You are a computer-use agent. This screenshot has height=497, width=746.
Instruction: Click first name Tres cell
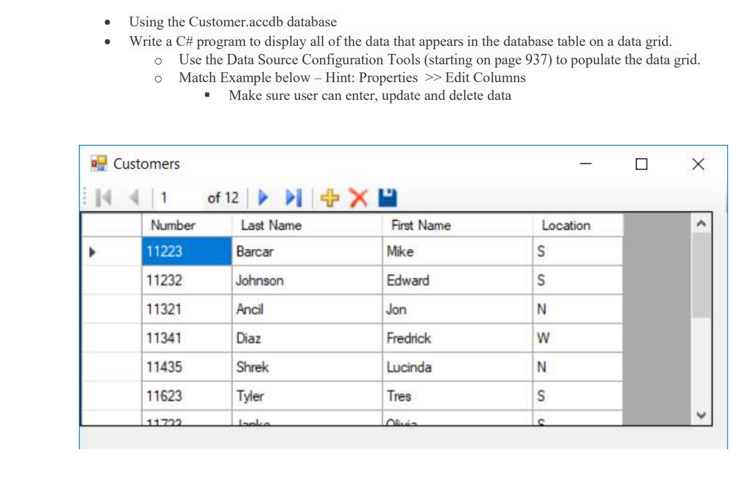pos(458,396)
